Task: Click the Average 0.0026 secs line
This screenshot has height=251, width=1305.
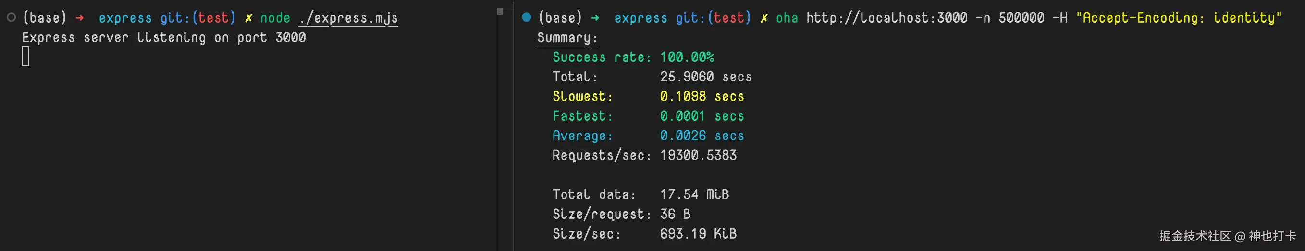Action: pos(648,136)
